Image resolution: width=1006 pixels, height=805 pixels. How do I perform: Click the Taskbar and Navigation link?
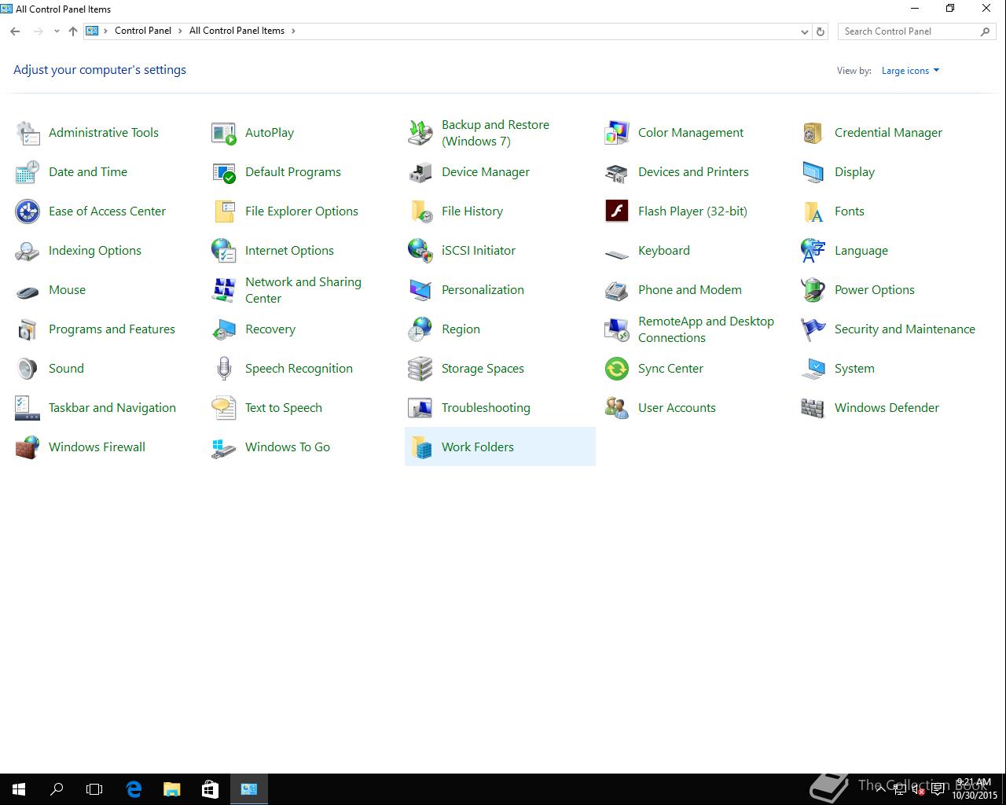112,408
